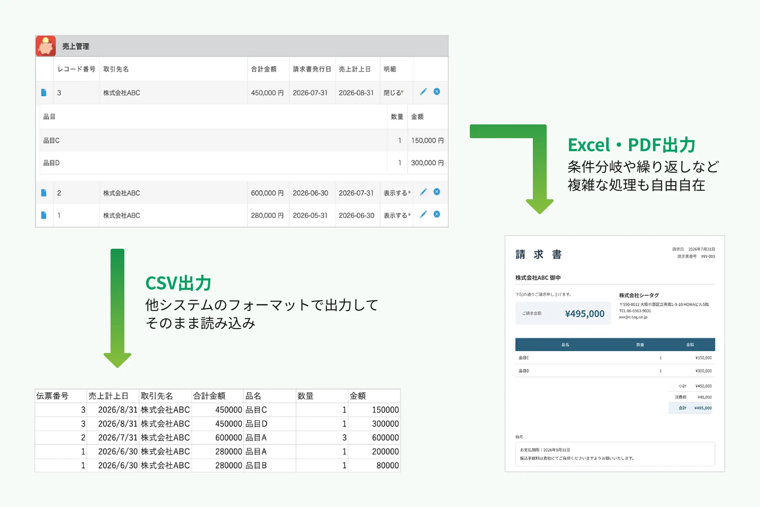Delete record 1 with the round x icon
The height and width of the screenshot is (507, 760).
point(437,214)
